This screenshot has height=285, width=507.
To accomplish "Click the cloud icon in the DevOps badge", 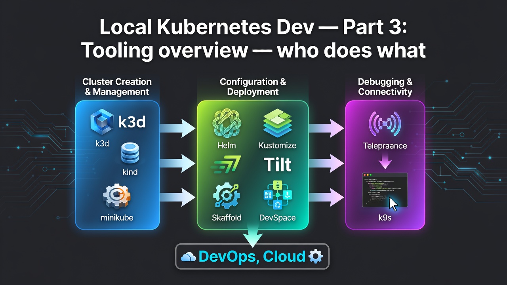I will 188,257.
